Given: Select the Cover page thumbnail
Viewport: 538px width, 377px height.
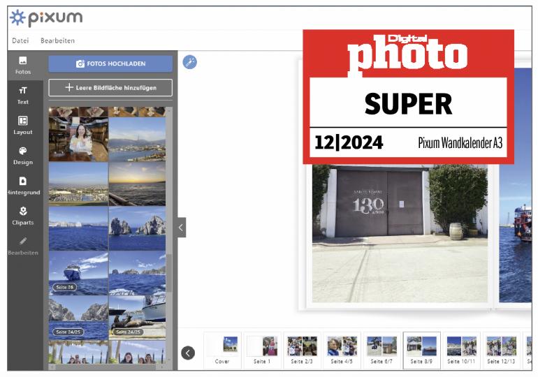Looking at the screenshot, I should tap(222, 350).
